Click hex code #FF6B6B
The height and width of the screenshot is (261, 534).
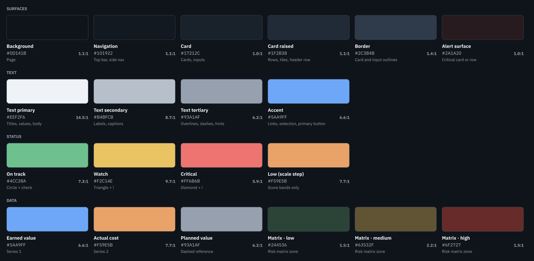(190, 181)
